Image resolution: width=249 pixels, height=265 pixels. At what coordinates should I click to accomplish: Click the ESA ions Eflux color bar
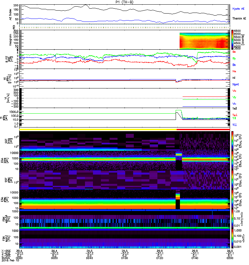point(232,160)
